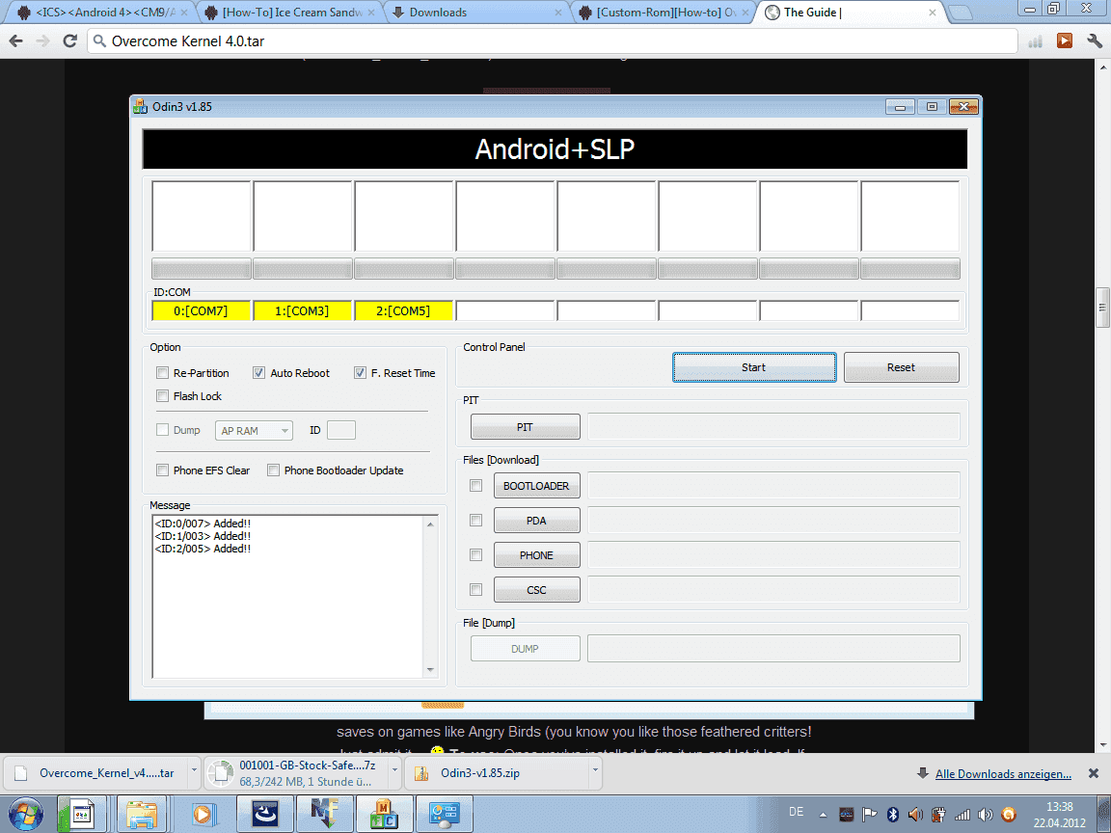Click the PIT file button
This screenshot has height=833, width=1111.
click(x=525, y=427)
